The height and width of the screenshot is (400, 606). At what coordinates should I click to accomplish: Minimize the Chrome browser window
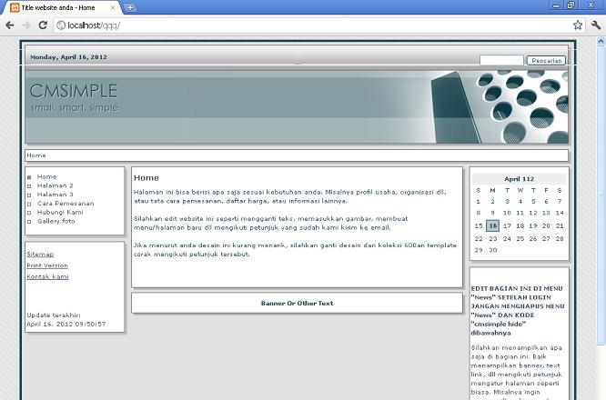[556, 5]
